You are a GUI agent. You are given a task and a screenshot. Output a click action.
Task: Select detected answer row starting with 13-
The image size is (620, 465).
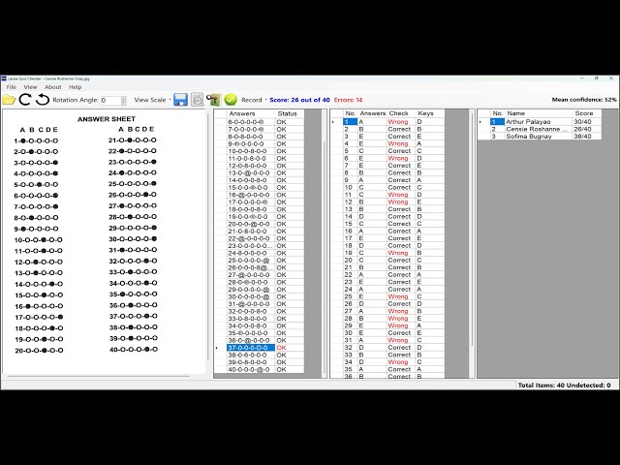[x=251, y=172]
